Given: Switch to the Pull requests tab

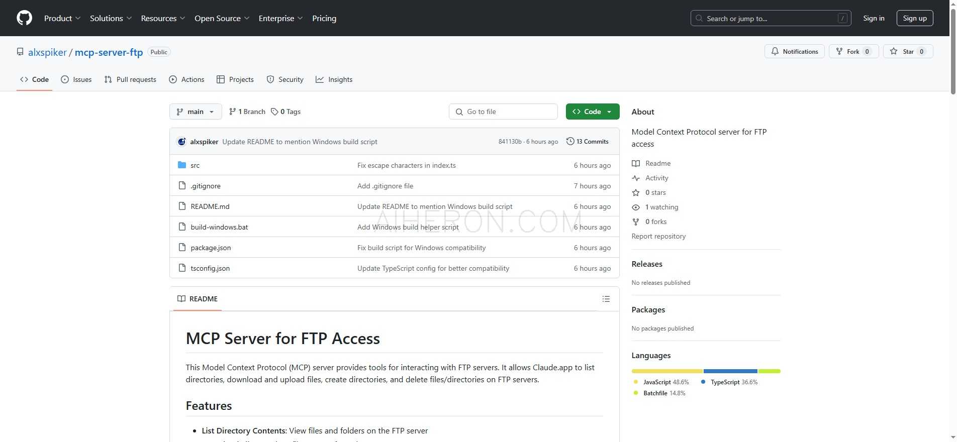Looking at the screenshot, I should click(x=130, y=79).
